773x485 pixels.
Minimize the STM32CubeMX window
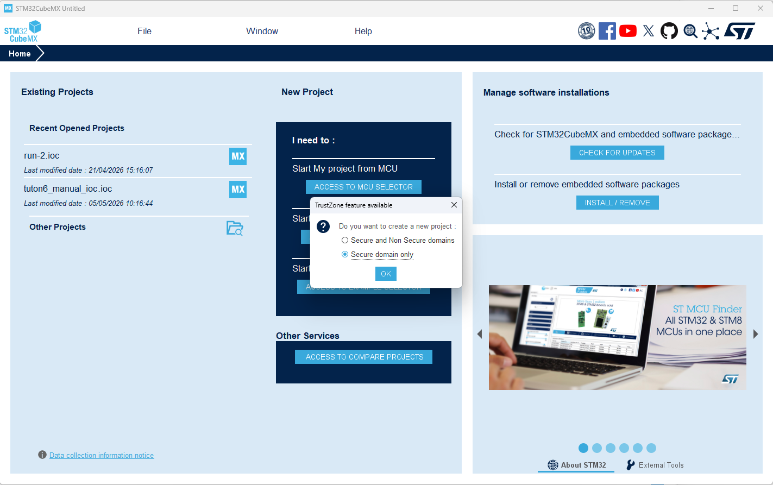(711, 8)
